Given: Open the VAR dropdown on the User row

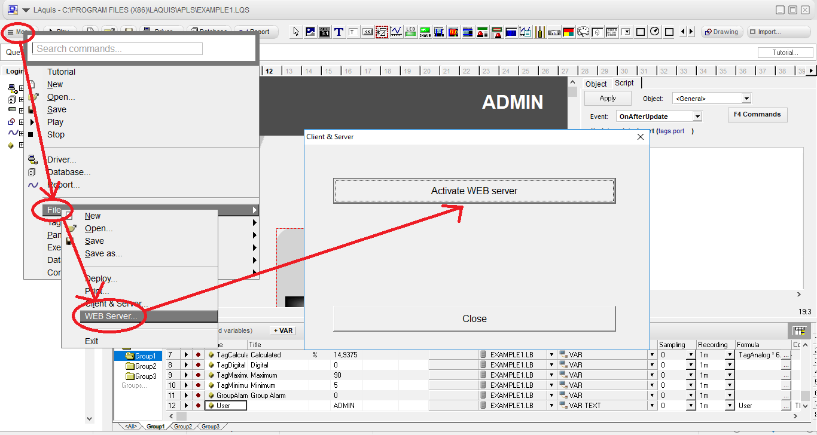Looking at the screenshot, I should click(652, 405).
